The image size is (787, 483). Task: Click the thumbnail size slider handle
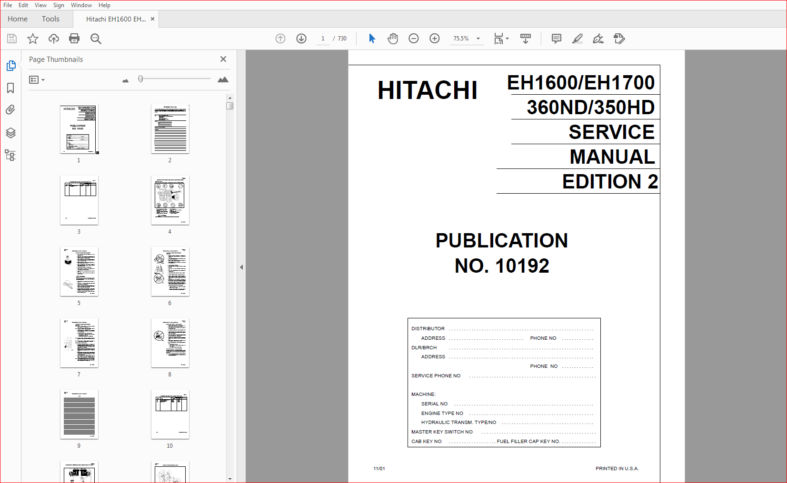point(140,79)
